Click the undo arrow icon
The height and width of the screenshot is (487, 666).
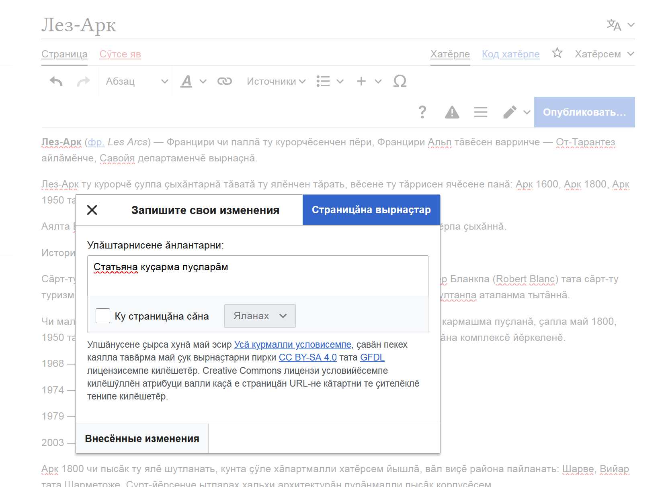[x=56, y=82]
